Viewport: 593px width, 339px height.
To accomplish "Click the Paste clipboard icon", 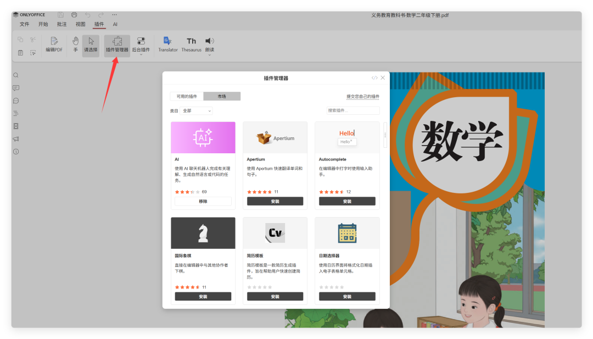I will pos(20,53).
